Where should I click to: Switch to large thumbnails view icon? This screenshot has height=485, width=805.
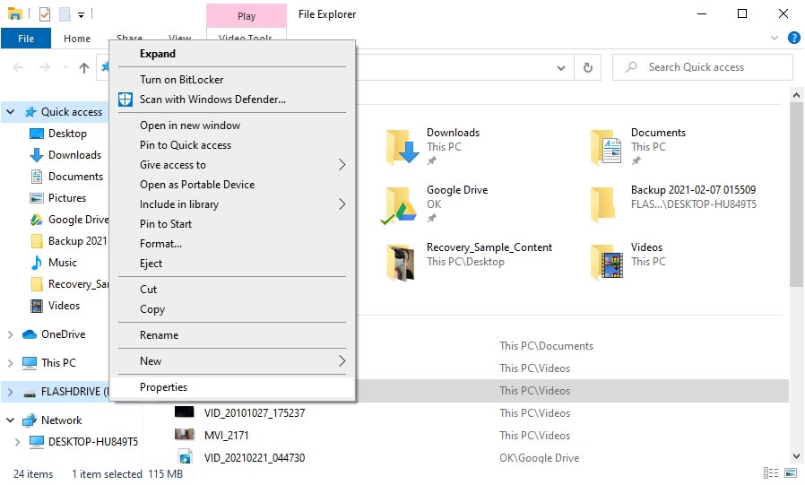click(x=791, y=473)
